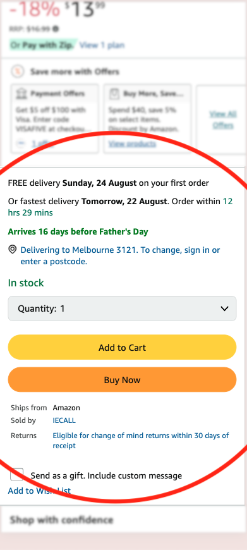This screenshot has width=247, height=550.
Task: Open the 30-day change of mind returns link
Action: pyautogui.click(x=140, y=441)
